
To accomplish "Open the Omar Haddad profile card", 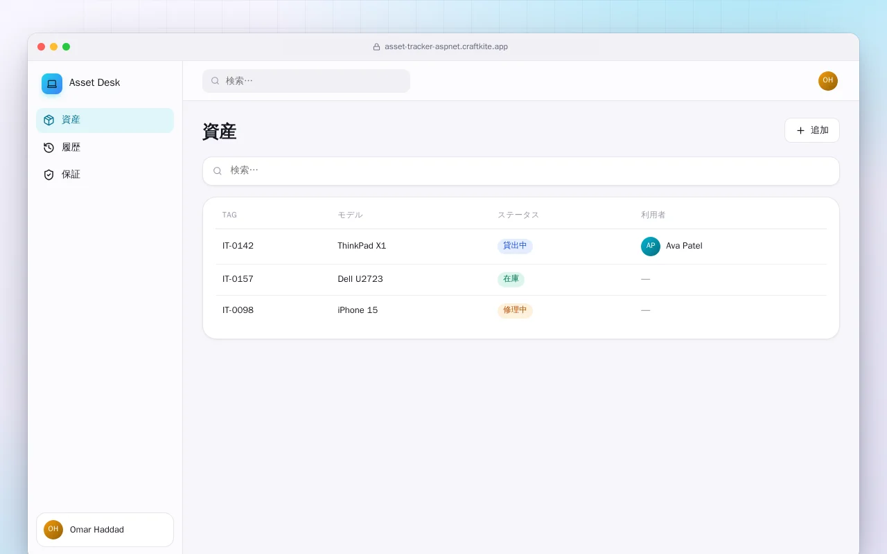I will [x=105, y=530].
